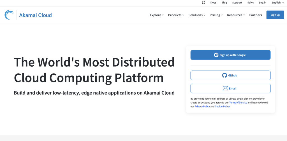This screenshot has width=287, height=141.
Task: Visit the Sales page
Action: click(x=251, y=3)
